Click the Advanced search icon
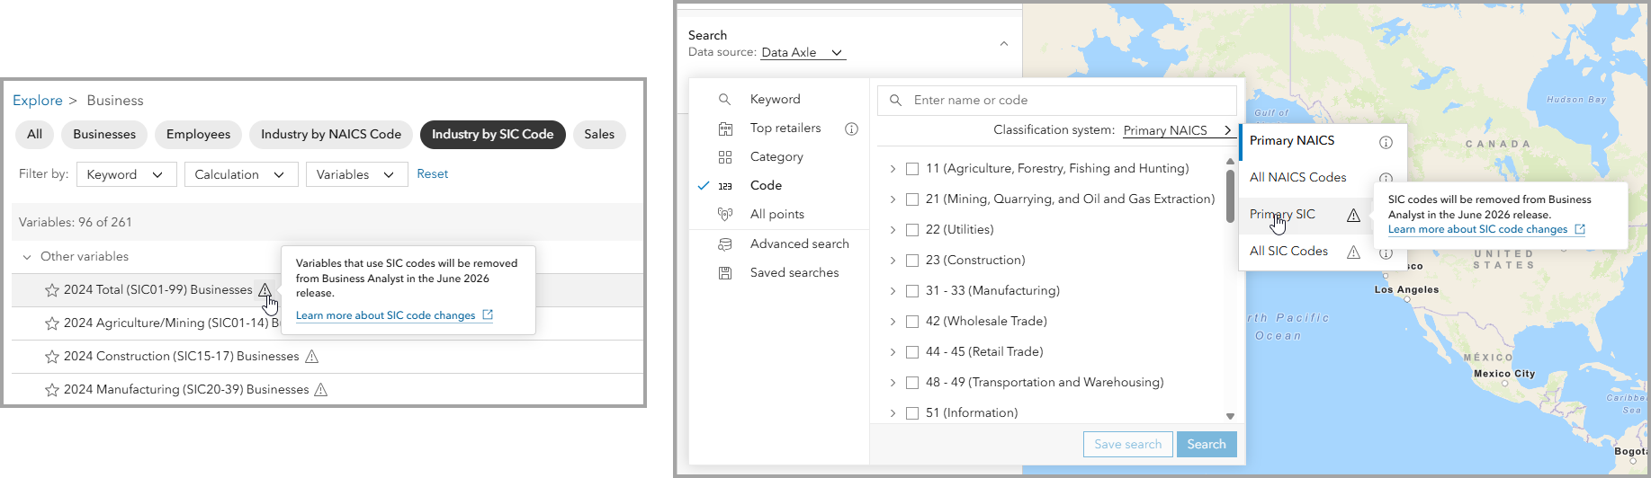This screenshot has width=1651, height=478. 725,244
